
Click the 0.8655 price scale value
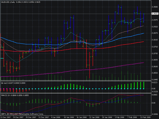pyautogui.click(x=155, y=60)
